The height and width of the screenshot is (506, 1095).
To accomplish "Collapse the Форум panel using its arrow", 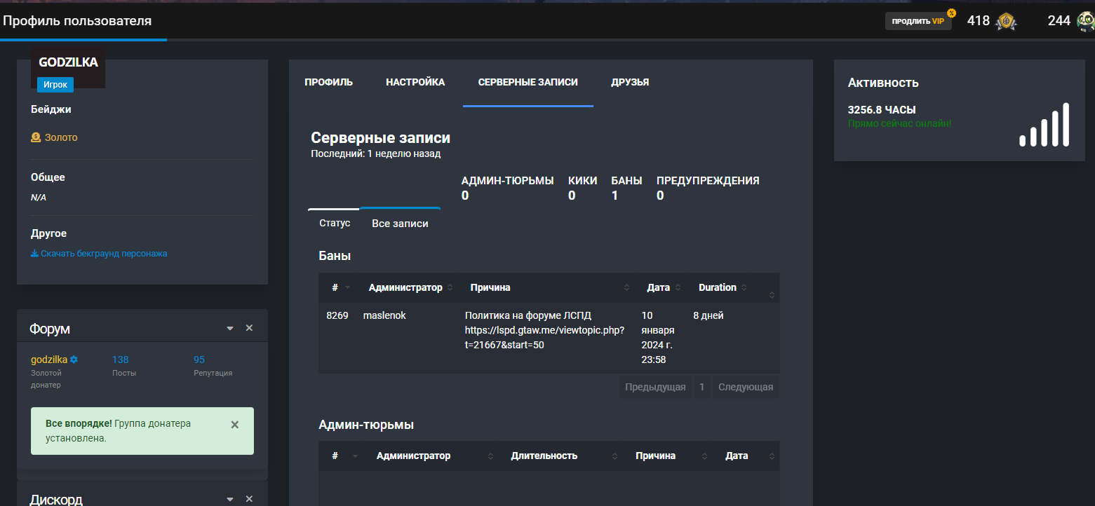I will point(229,328).
